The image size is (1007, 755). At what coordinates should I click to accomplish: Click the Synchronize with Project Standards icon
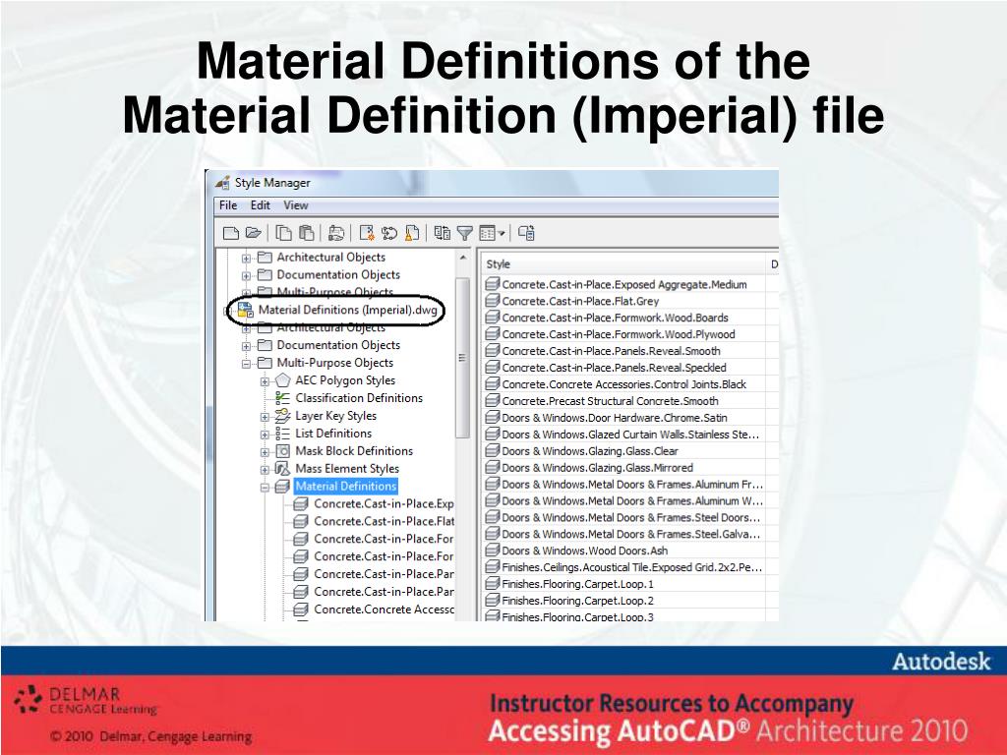pyautogui.click(x=389, y=233)
